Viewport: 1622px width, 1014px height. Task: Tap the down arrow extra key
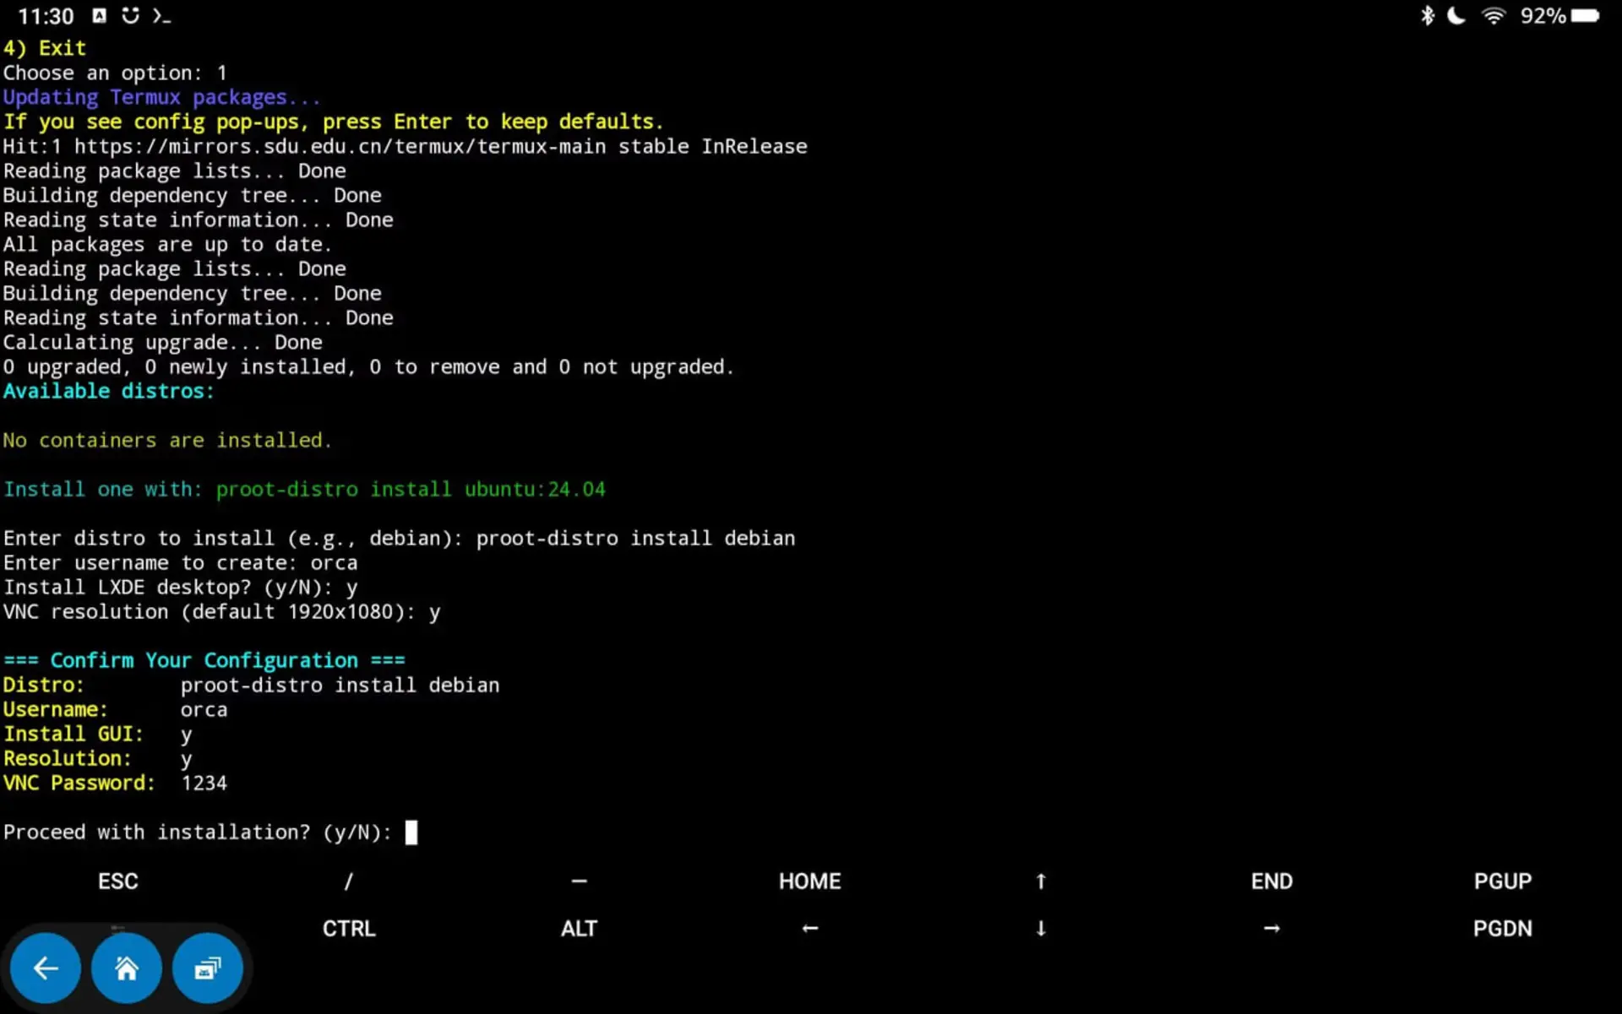pyautogui.click(x=1041, y=929)
